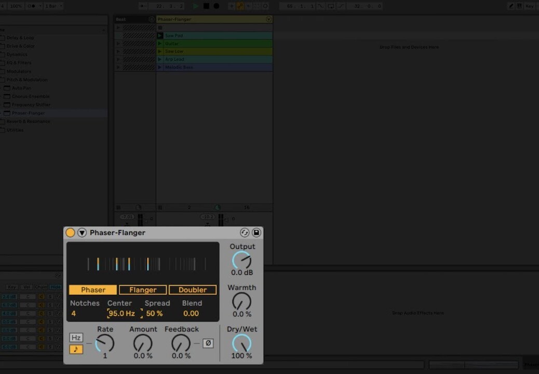Click the Dry/Wet knob

point(241,343)
